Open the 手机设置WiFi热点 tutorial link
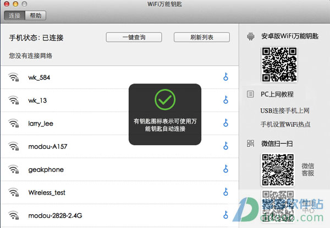The image size is (330, 228). point(285,124)
